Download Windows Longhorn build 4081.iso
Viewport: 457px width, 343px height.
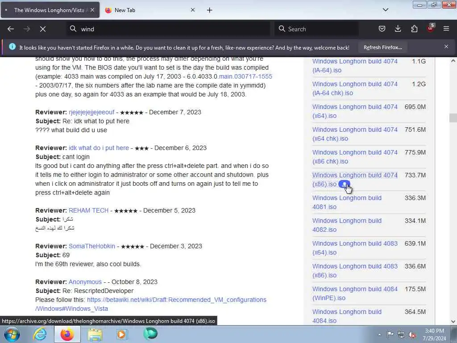click(x=347, y=202)
